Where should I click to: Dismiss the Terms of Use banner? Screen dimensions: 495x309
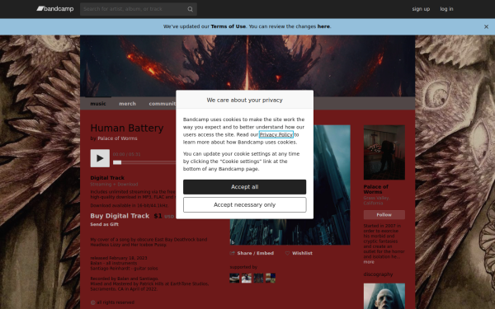(486, 27)
